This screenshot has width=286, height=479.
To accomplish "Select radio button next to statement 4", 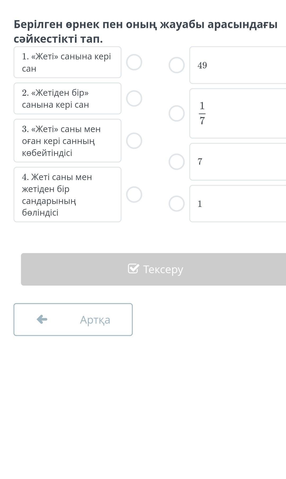I will (x=134, y=194).
